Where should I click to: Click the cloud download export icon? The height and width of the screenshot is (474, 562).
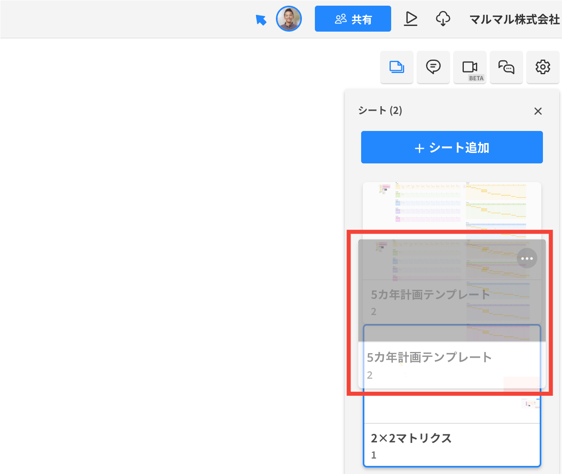point(443,19)
